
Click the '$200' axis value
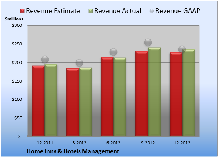pos(17,63)
